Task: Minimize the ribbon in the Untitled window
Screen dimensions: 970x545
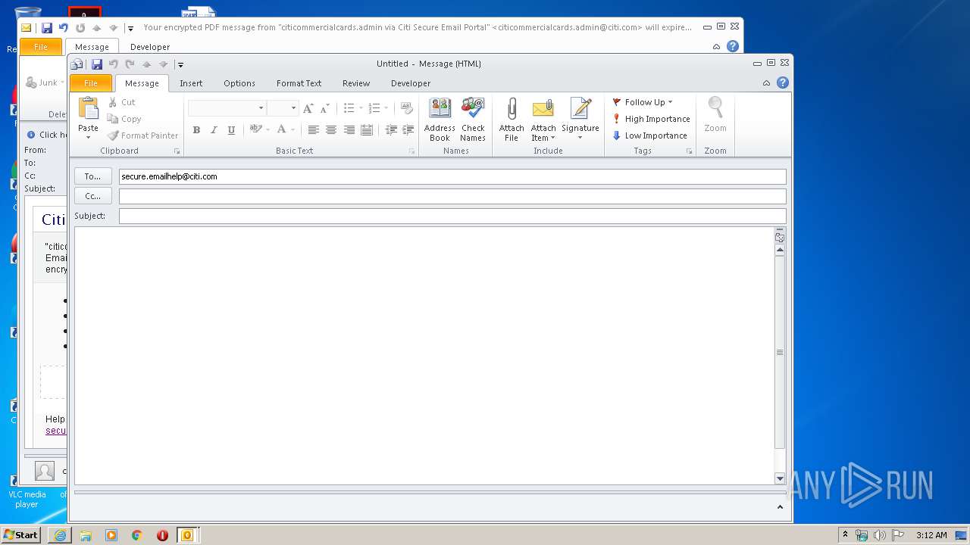Action: pyautogui.click(x=766, y=83)
